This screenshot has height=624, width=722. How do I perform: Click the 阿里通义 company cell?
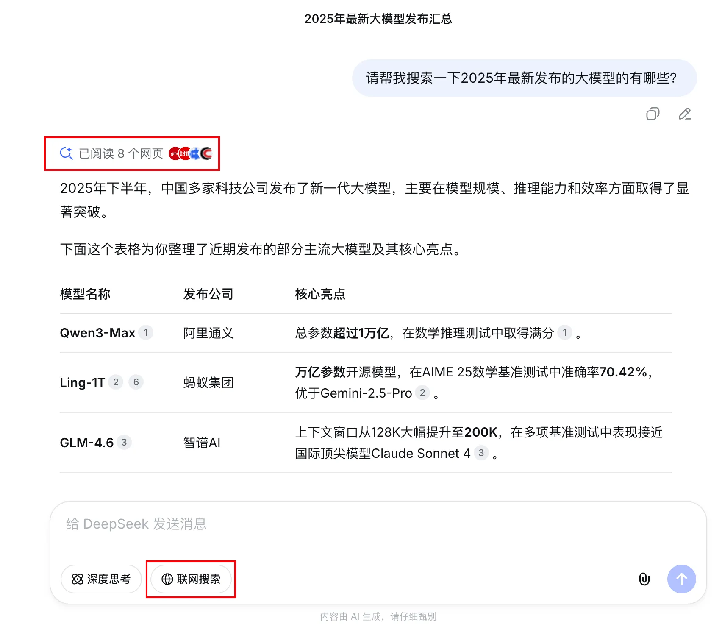[208, 333]
